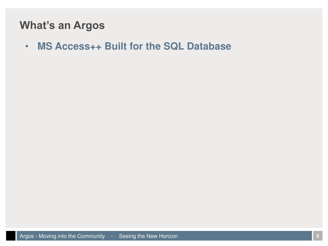Select the words 'SQL Database' in the bullet
This screenshot has height=246, width=328.
(197, 46)
